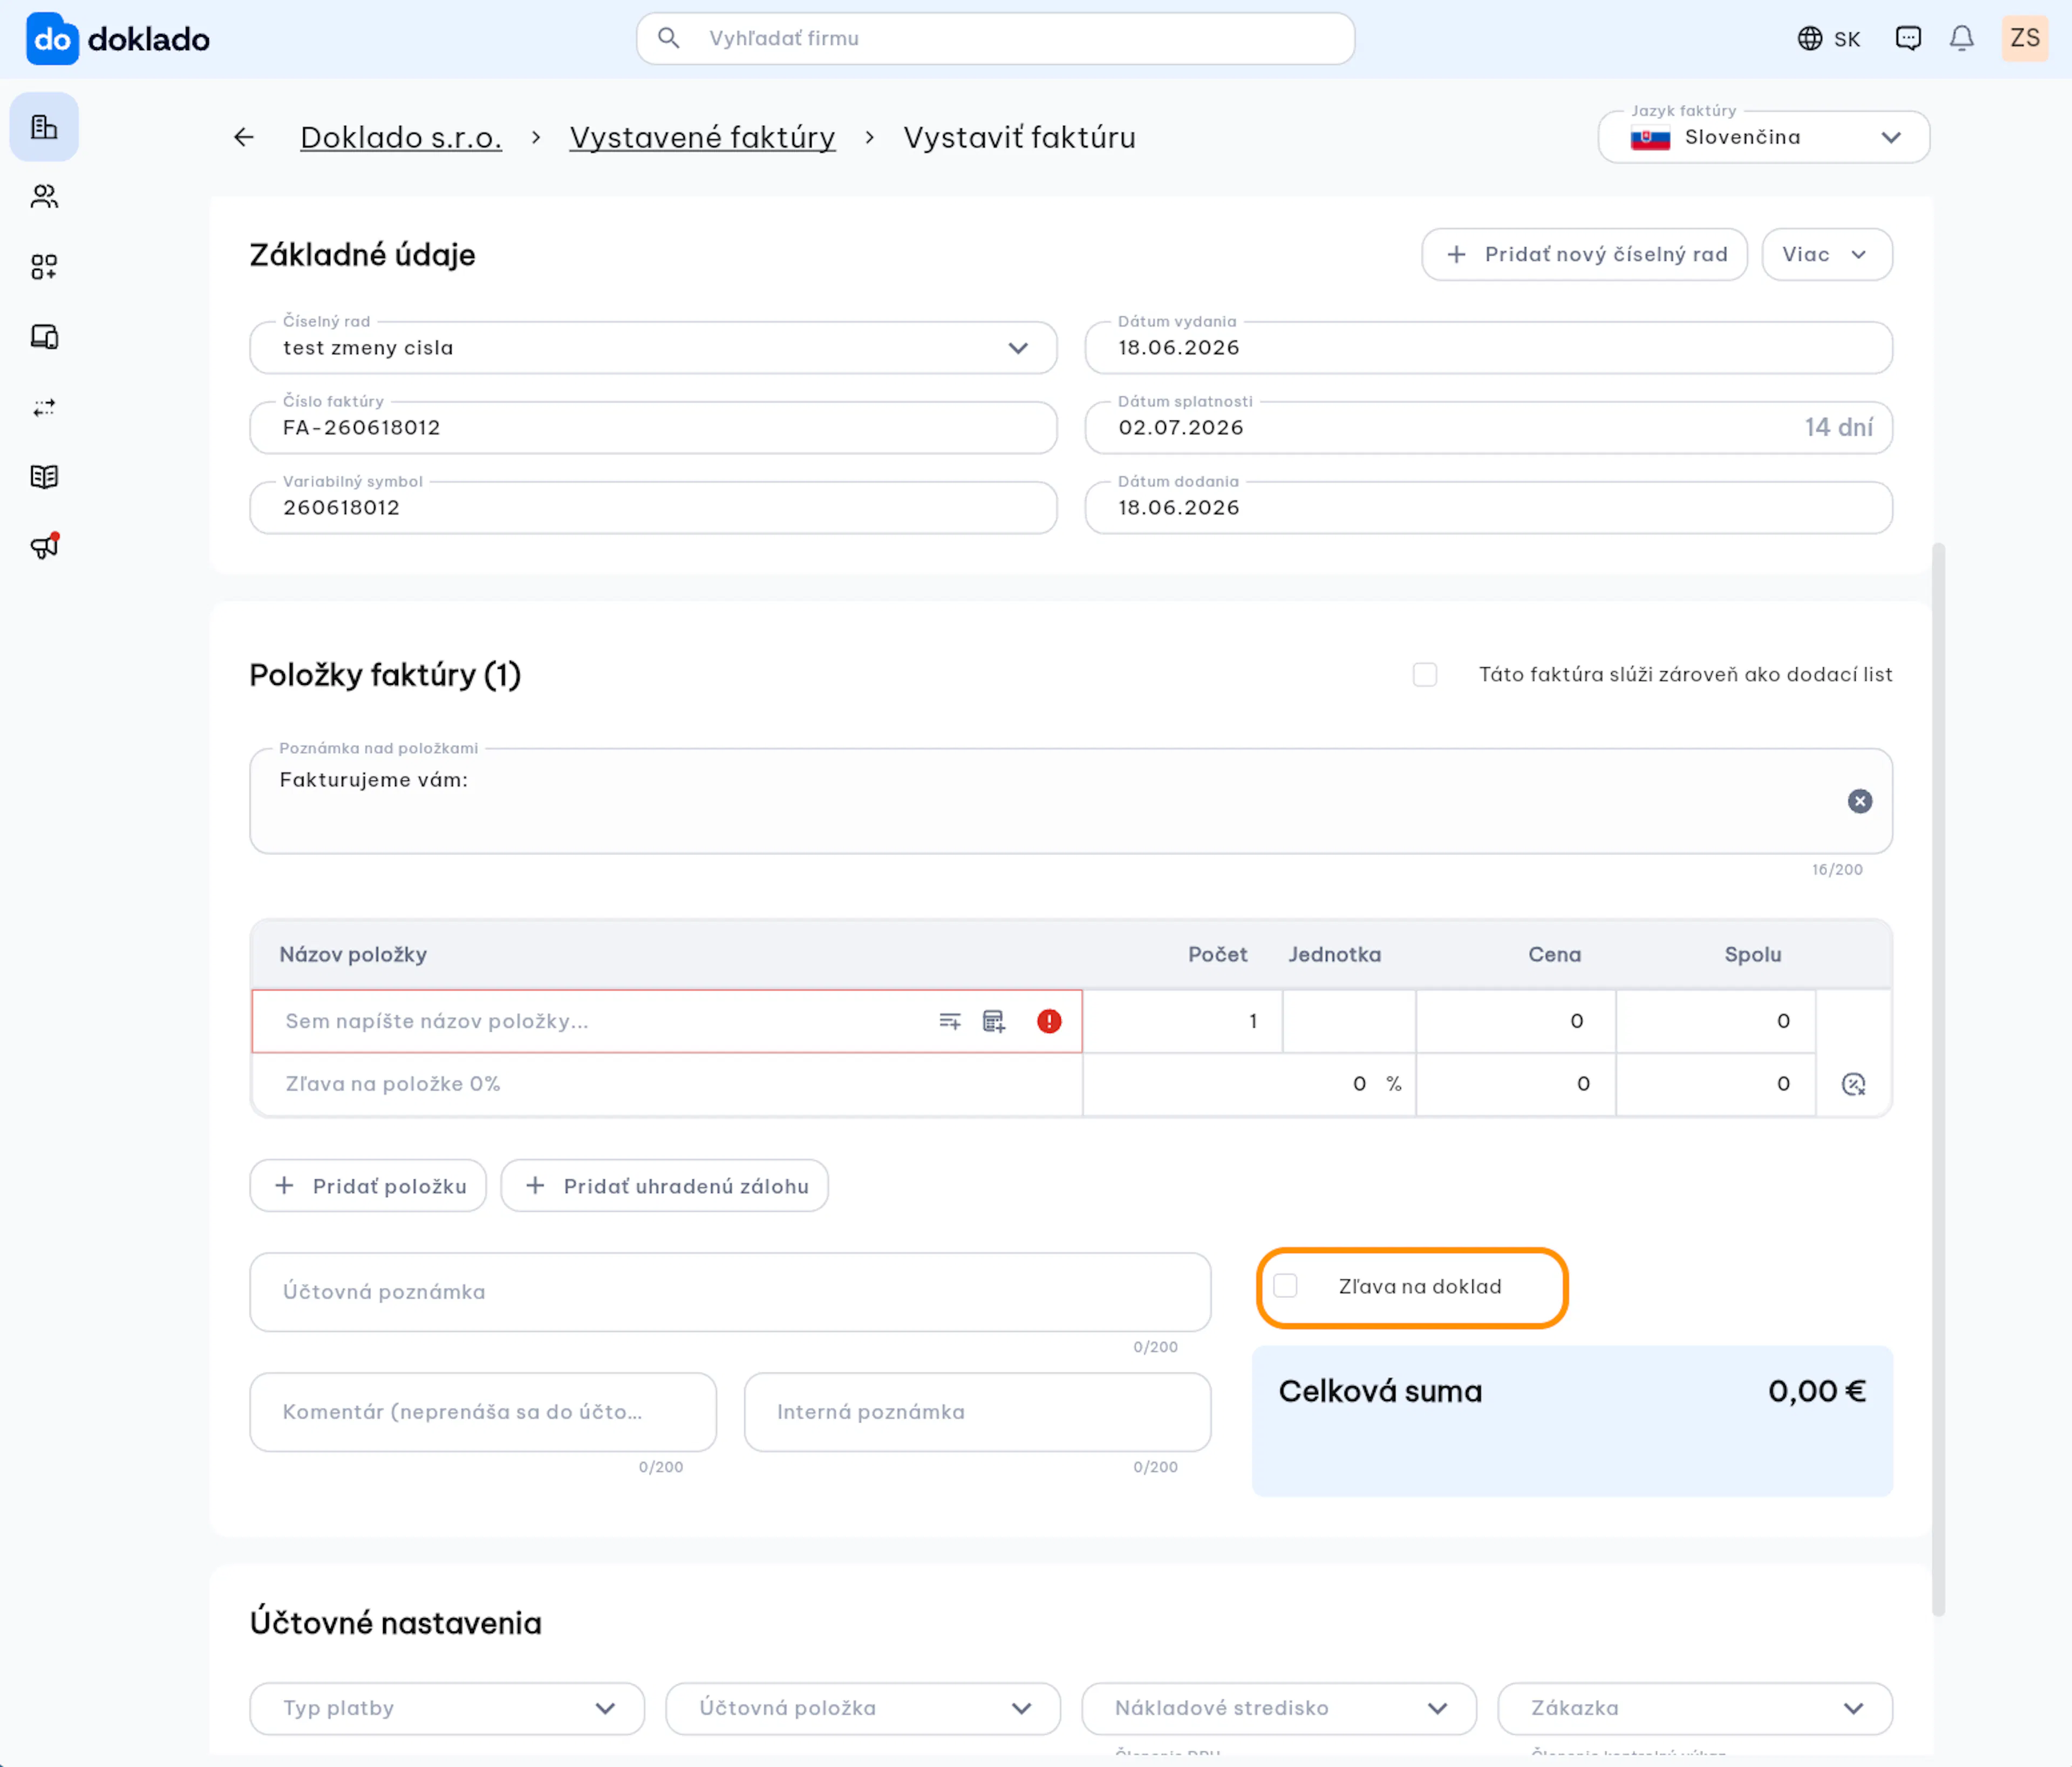Open the apps grid sidebar icon
This screenshot has height=1767, width=2072.
click(44, 267)
